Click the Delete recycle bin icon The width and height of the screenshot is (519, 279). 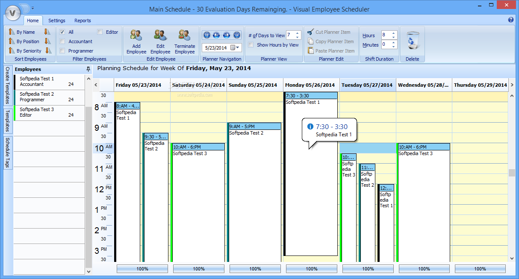(x=413, y=40)
